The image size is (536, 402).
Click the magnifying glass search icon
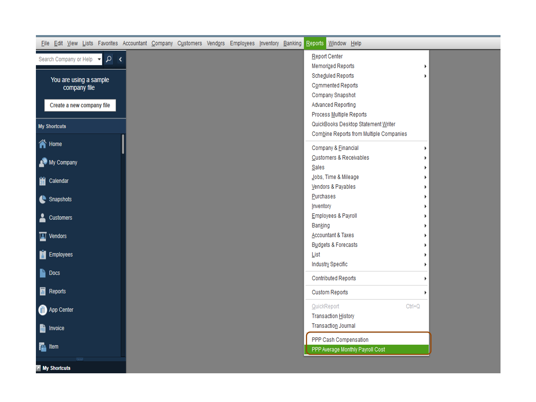(x=108, y=59)
